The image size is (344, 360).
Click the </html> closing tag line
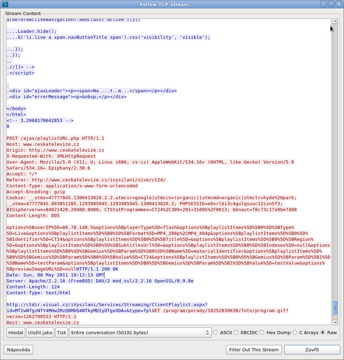pos(16,114)
